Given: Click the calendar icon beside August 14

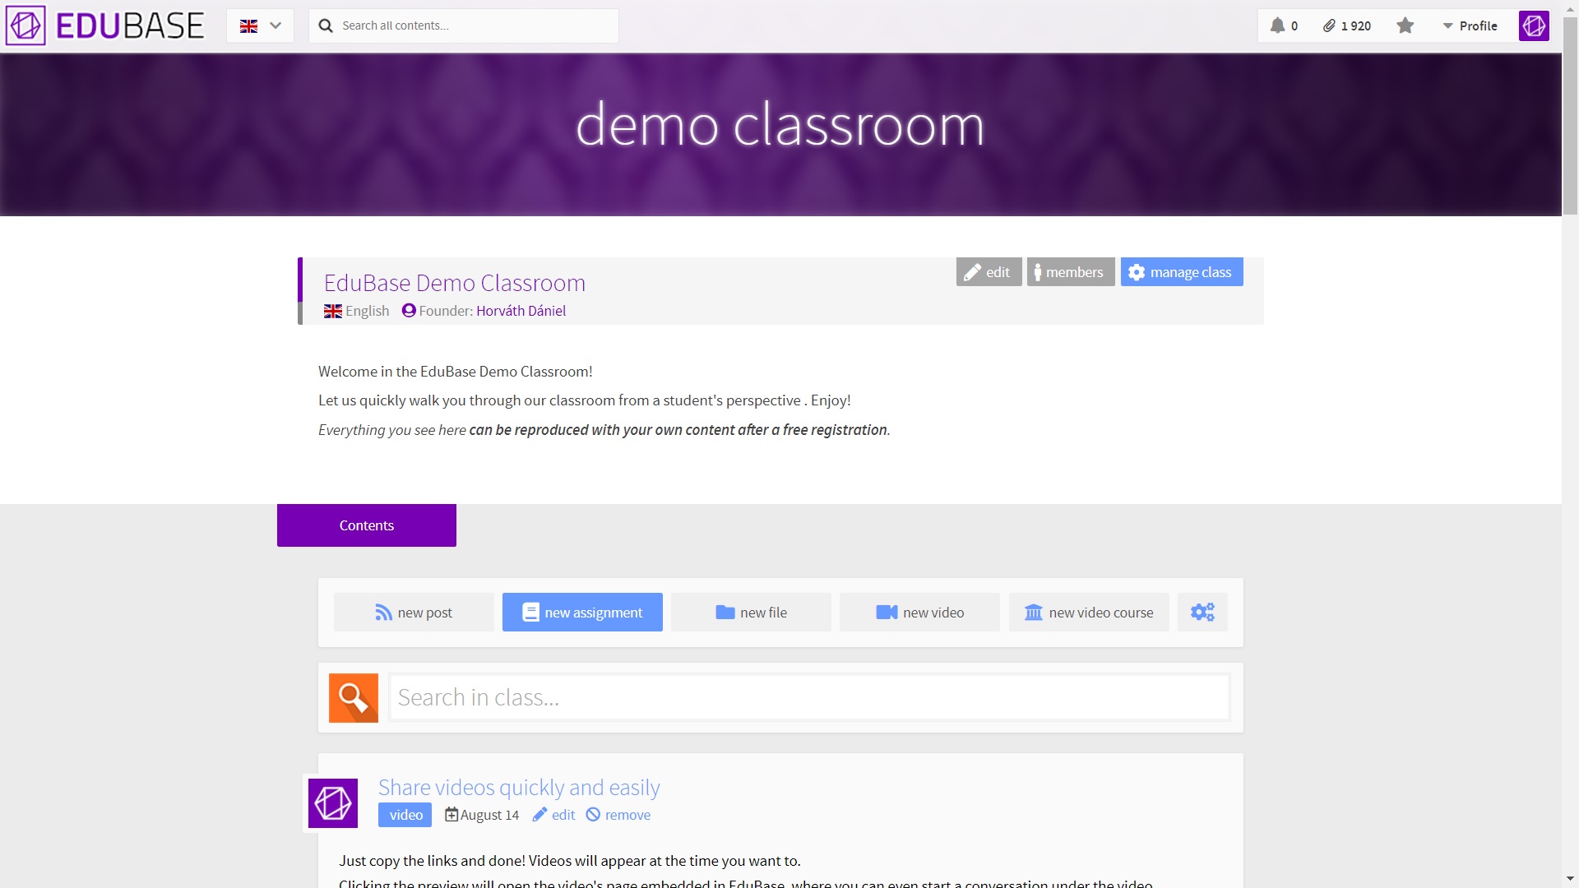Looking at the screenshot, I should point(451,814).
